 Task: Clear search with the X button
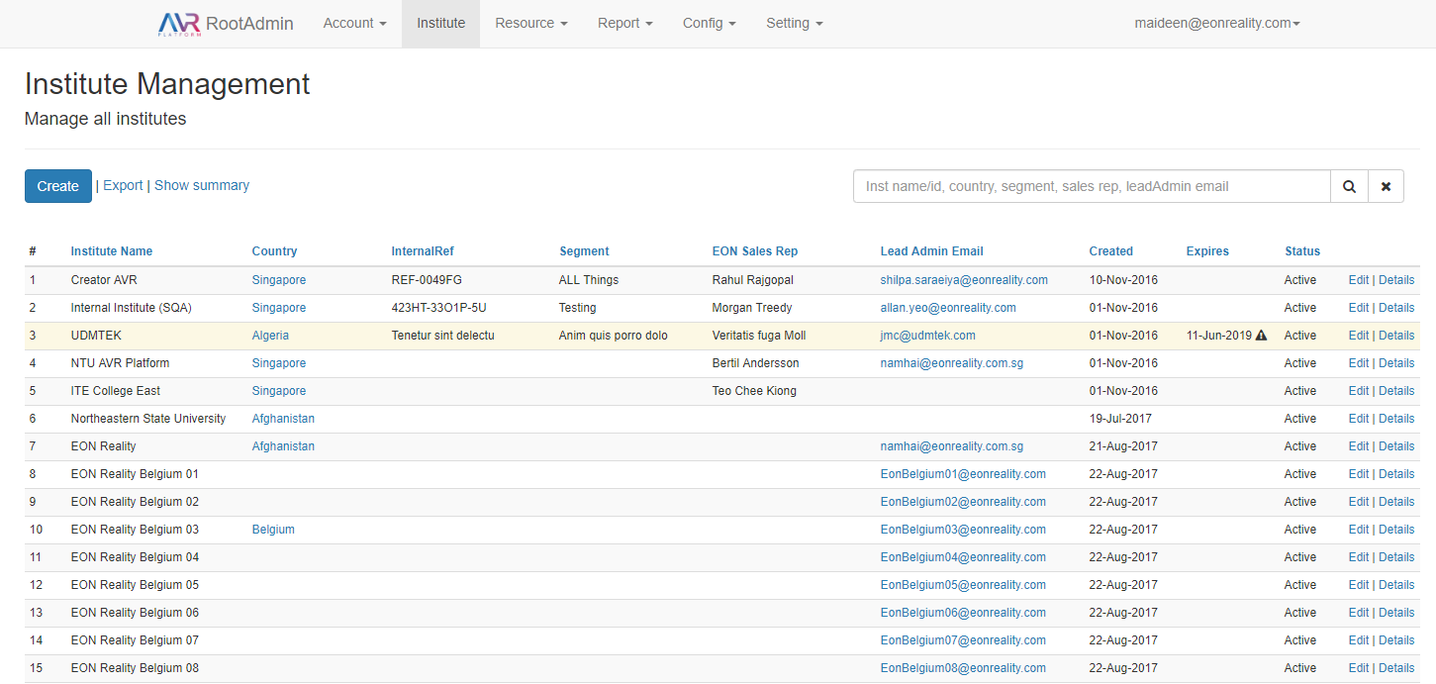pyautogui.click(x=1386, y=186)
